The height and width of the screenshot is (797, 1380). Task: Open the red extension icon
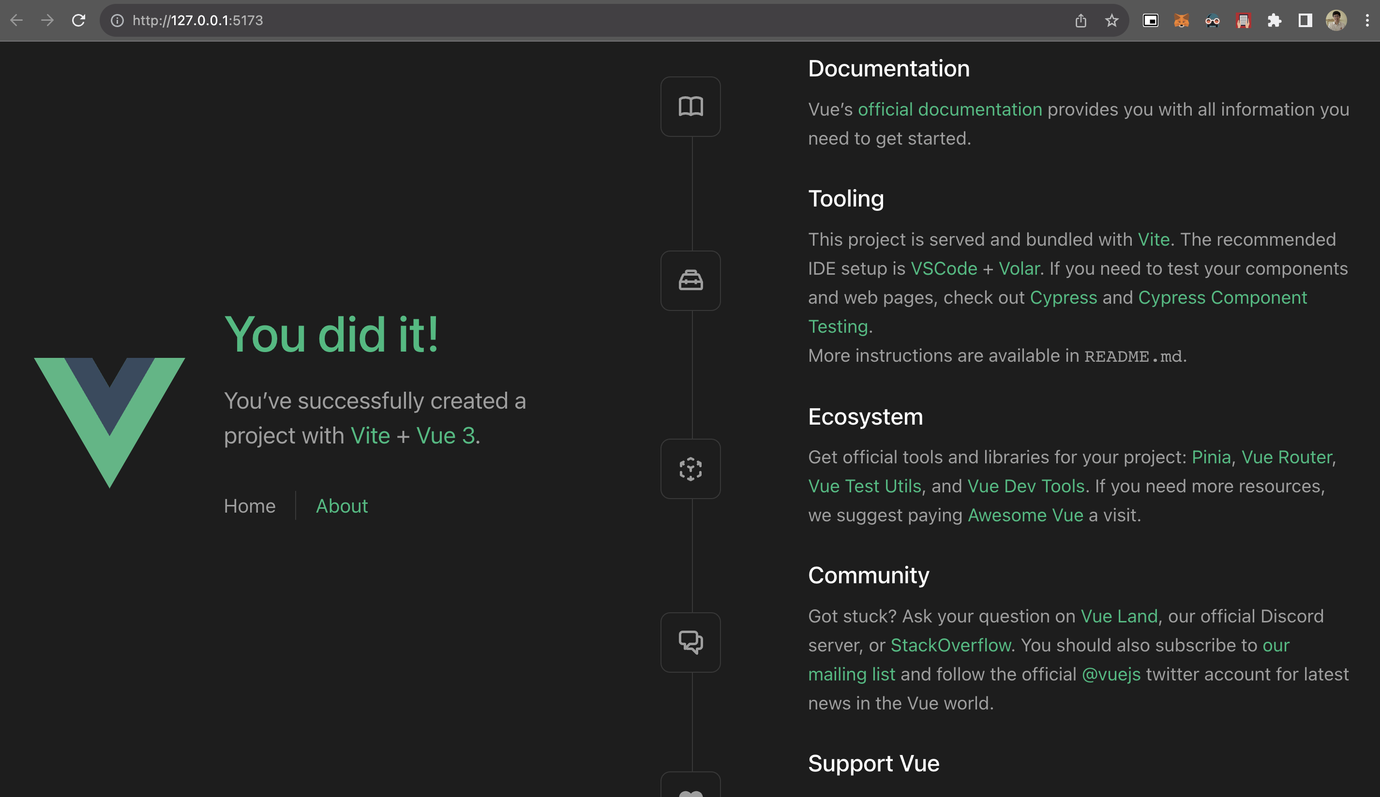click(x=1244, y=21)
